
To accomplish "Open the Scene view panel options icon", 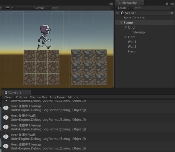I will [111, 4].
